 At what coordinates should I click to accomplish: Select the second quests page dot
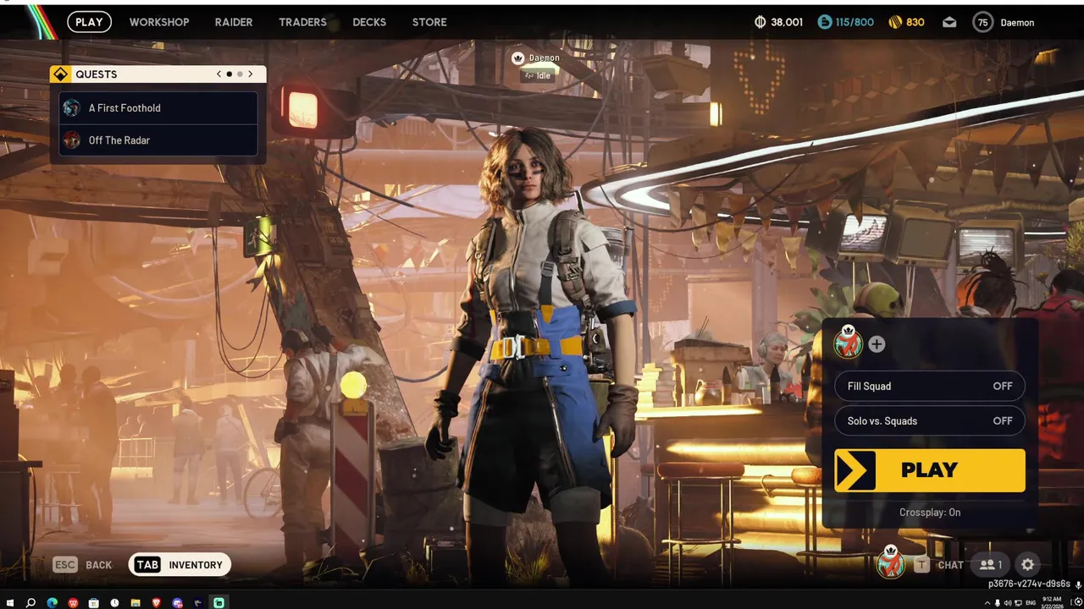click(x=240, y=74)
